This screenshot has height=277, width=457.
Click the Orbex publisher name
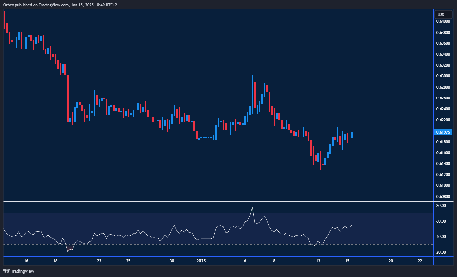coord(8,5)
